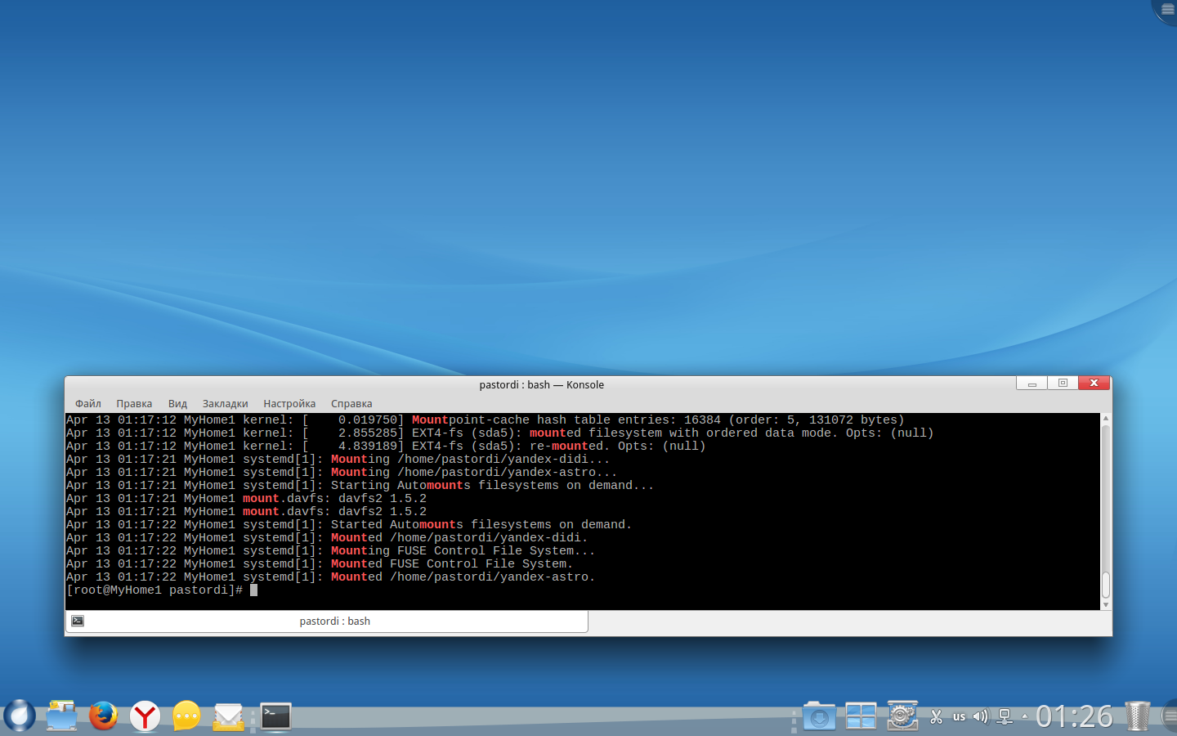Open the clipboard scissors tray icon

point(937,717)
